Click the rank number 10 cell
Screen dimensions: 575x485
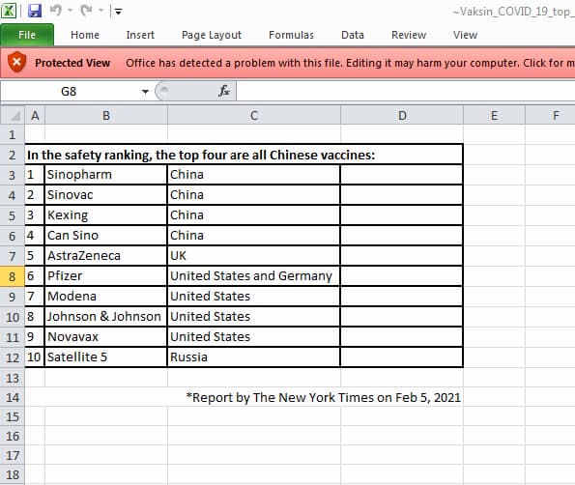point(35,357)
